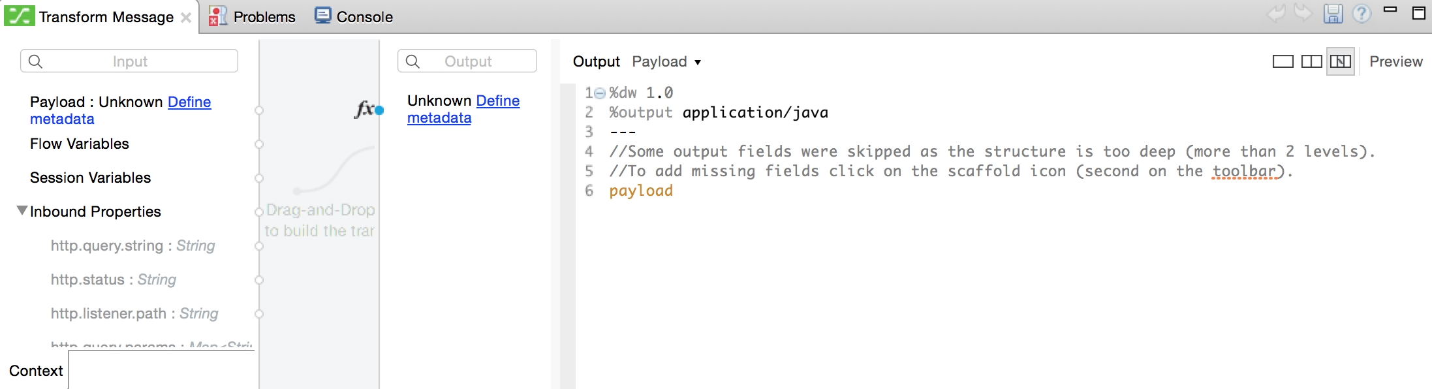Click the save floppy disk icon
Image resolution: width=1432 pixels, height=389 pixels.
[x=1333, y=13]
